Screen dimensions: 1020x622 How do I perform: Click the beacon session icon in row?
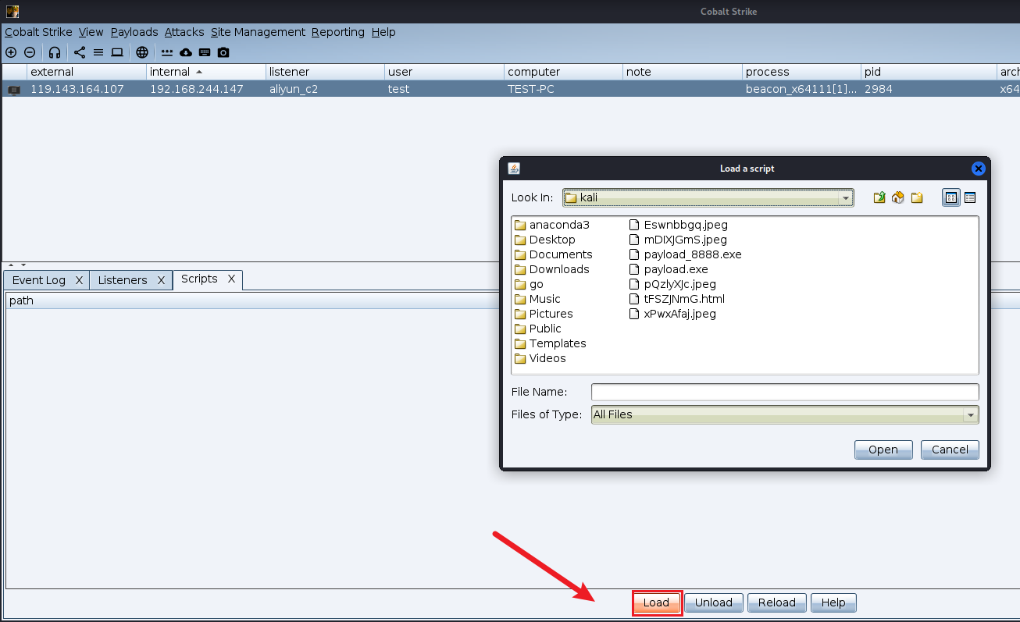14,90
